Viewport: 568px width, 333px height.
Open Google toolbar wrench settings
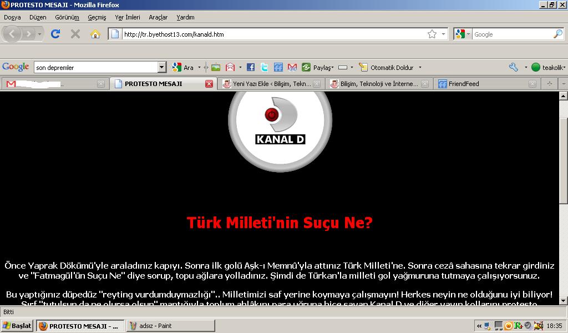pos(513,67)
